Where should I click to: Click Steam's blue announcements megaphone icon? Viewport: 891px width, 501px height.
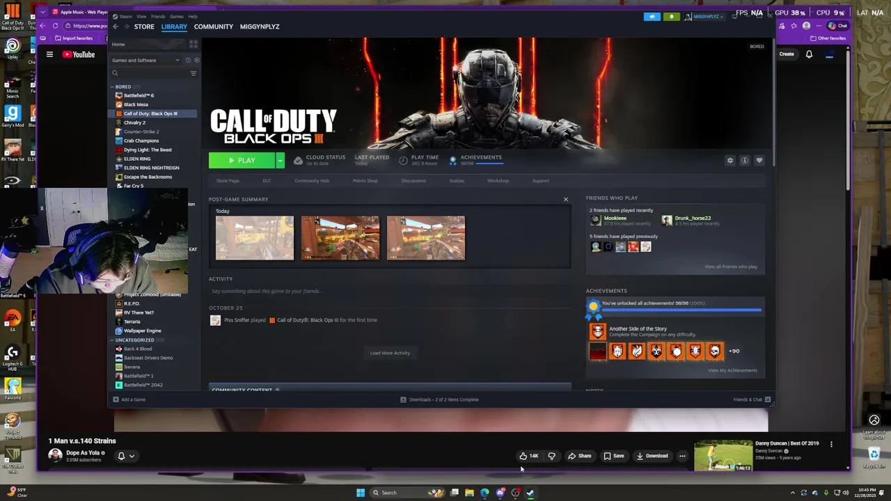point(652,17)
